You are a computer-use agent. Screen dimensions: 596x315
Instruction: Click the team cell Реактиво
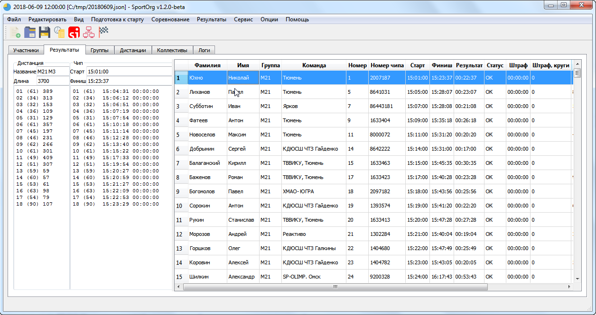click(314, 234)
